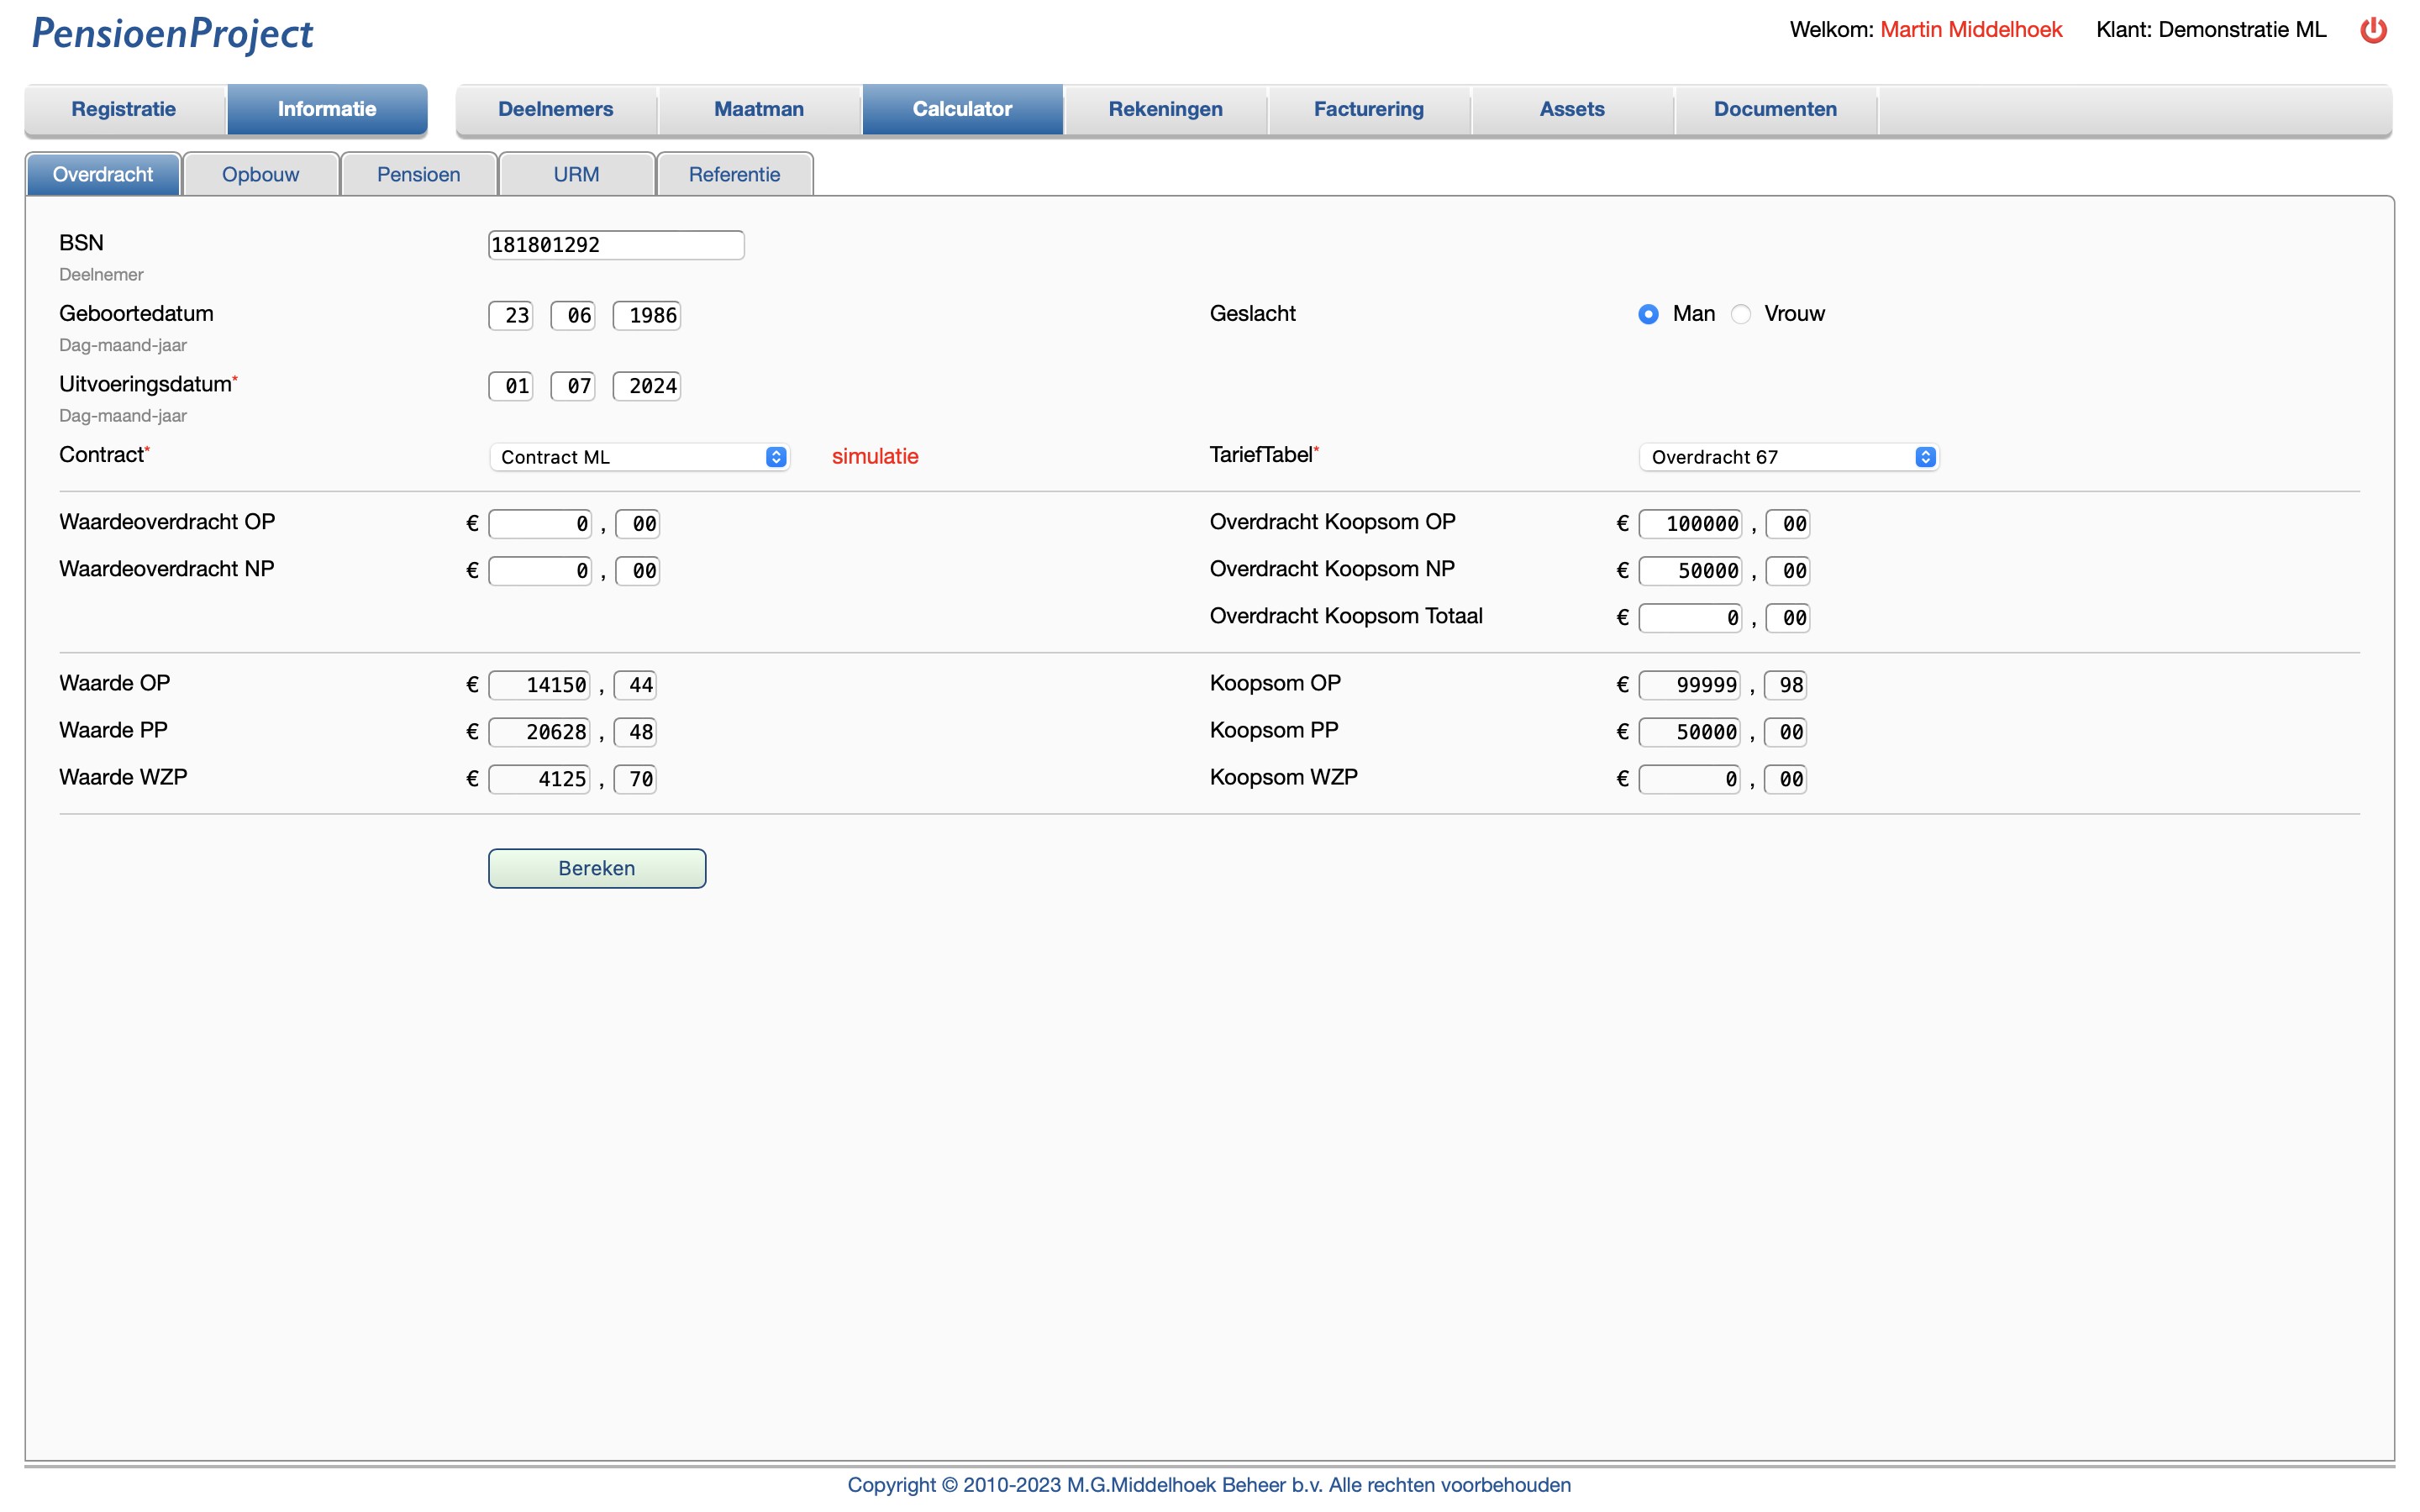This screenshot has width=2420, height=1512.
Task: Open the URM tab
Action: click(x=576, y=173)
